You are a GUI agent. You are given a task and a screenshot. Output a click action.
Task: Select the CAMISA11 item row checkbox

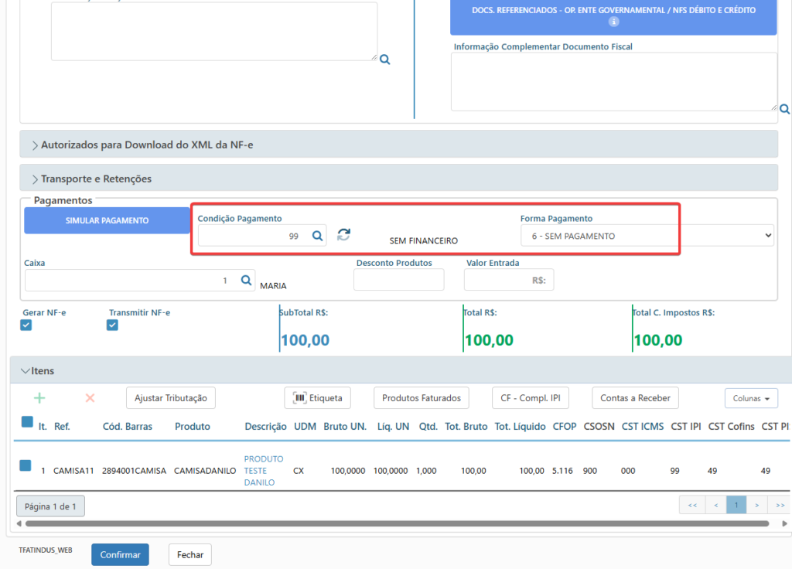[x=26, y=465]
